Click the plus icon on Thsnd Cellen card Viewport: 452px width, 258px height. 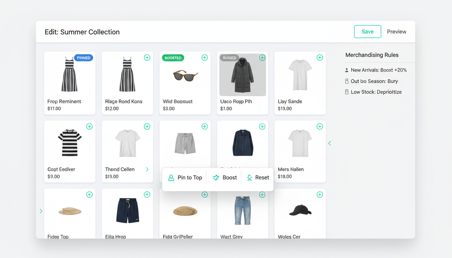(147, 126)
